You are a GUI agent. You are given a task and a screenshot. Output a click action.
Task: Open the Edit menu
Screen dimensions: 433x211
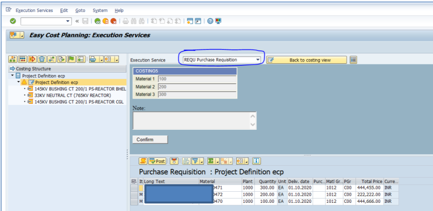64,11
